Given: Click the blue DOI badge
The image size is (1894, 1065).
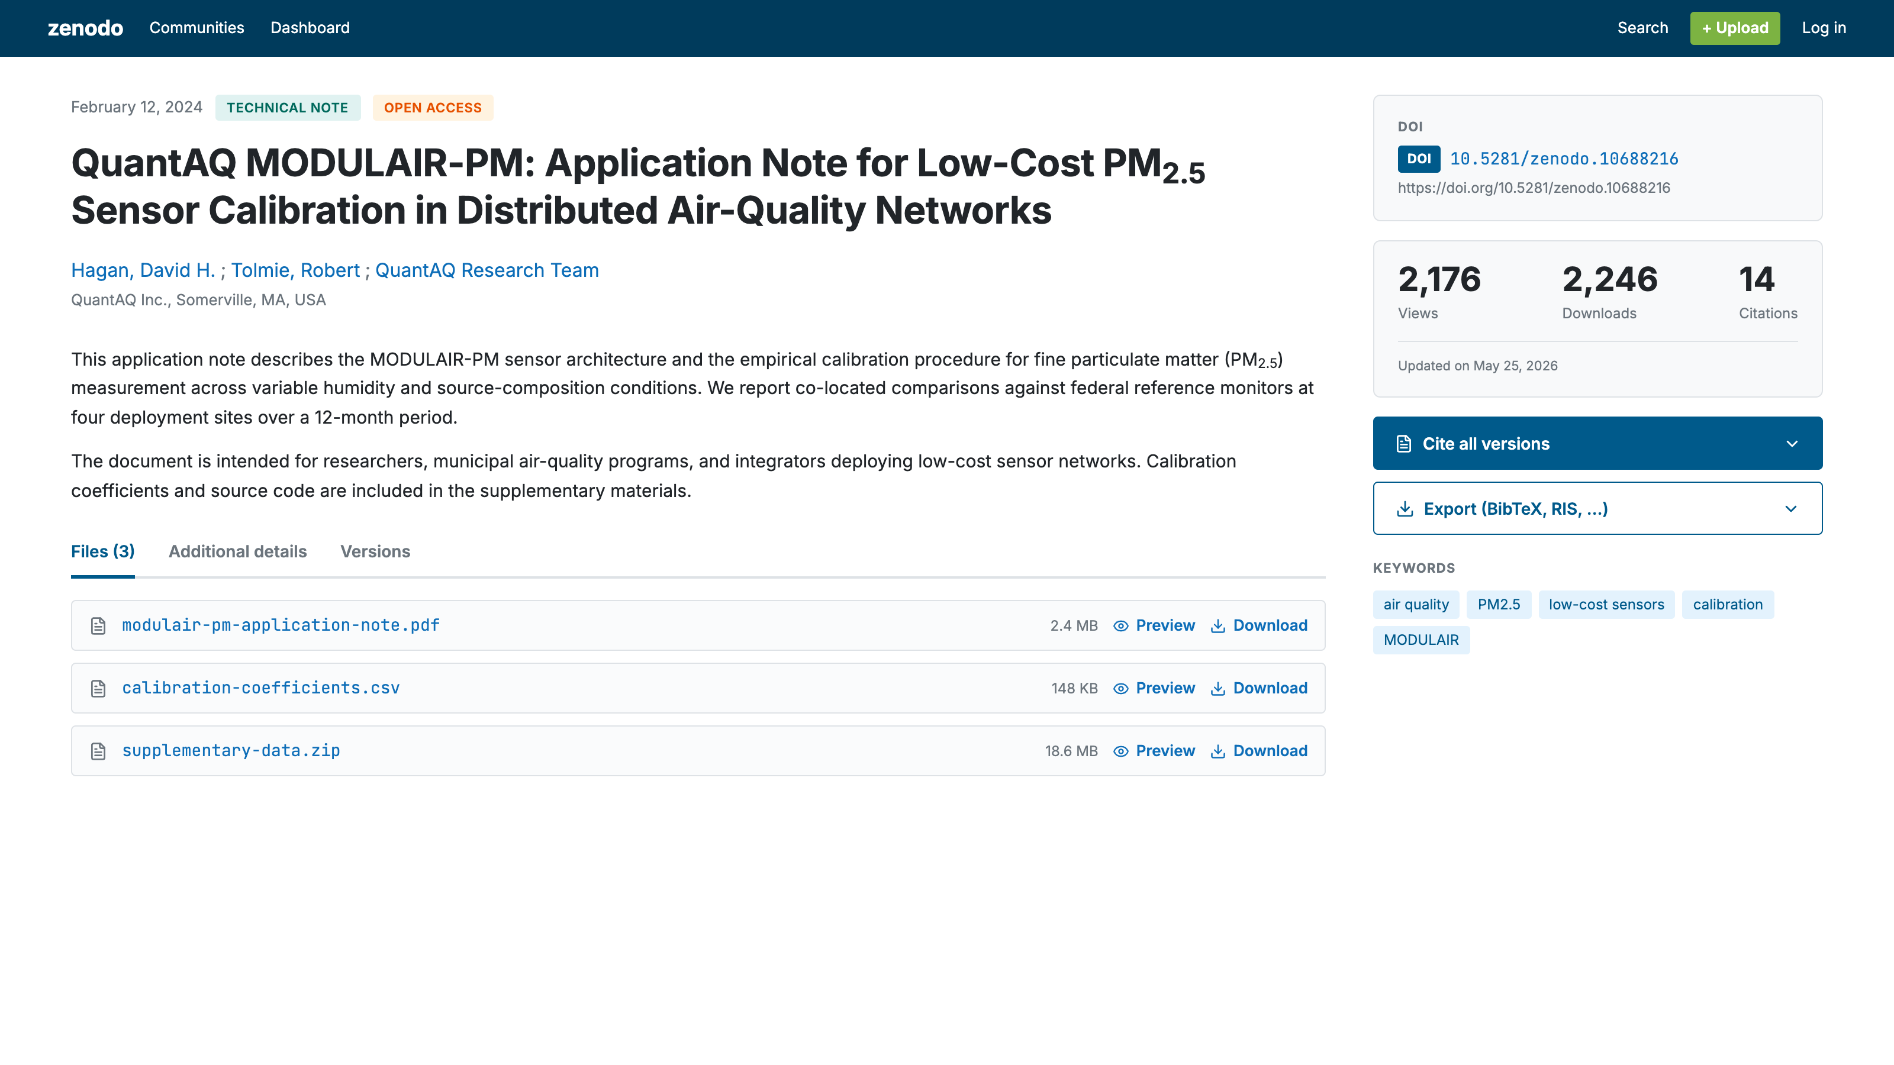Looking at the screenshot, I should point(1418,159).
